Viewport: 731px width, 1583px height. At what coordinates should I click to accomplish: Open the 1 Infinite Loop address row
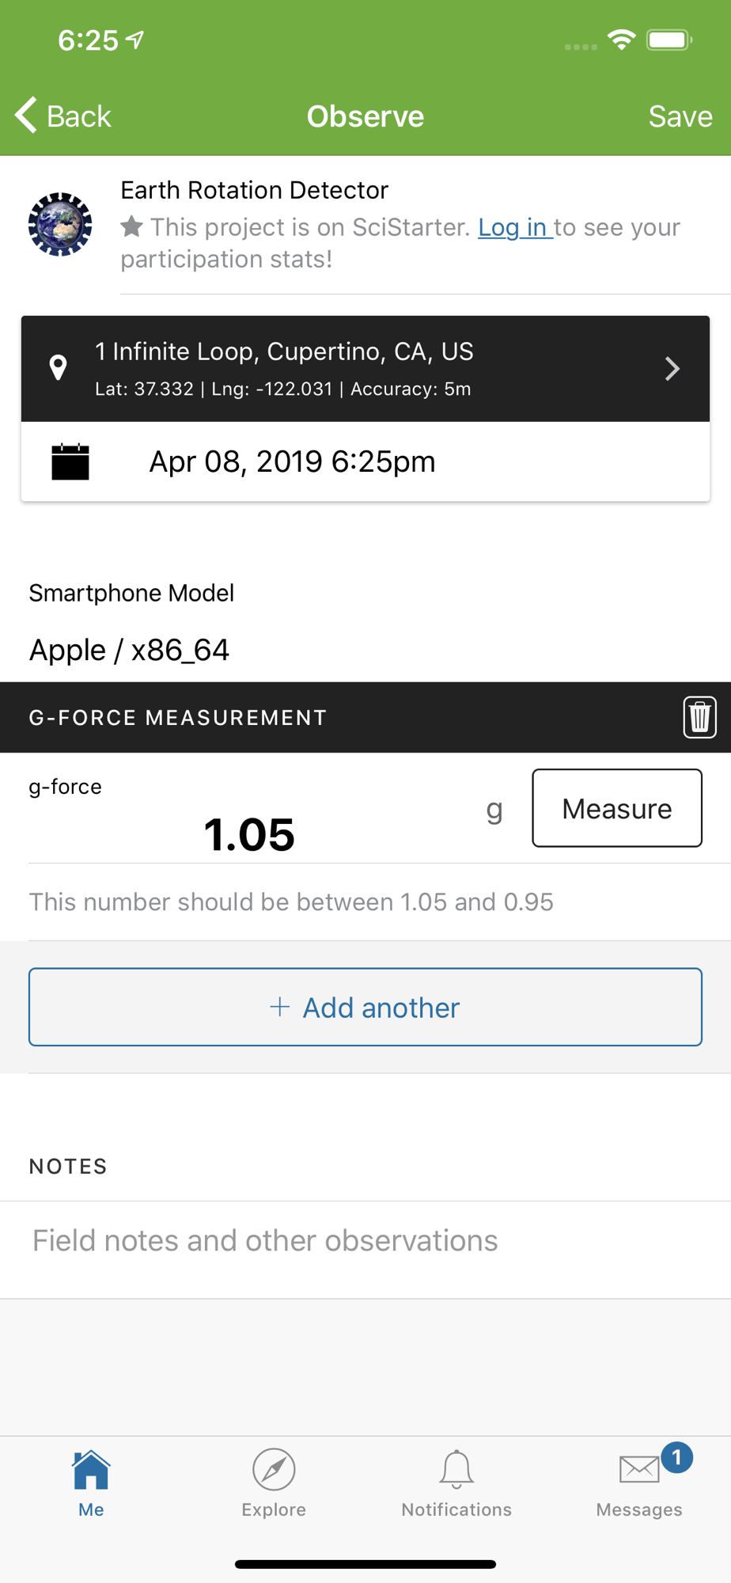(365, 369)
